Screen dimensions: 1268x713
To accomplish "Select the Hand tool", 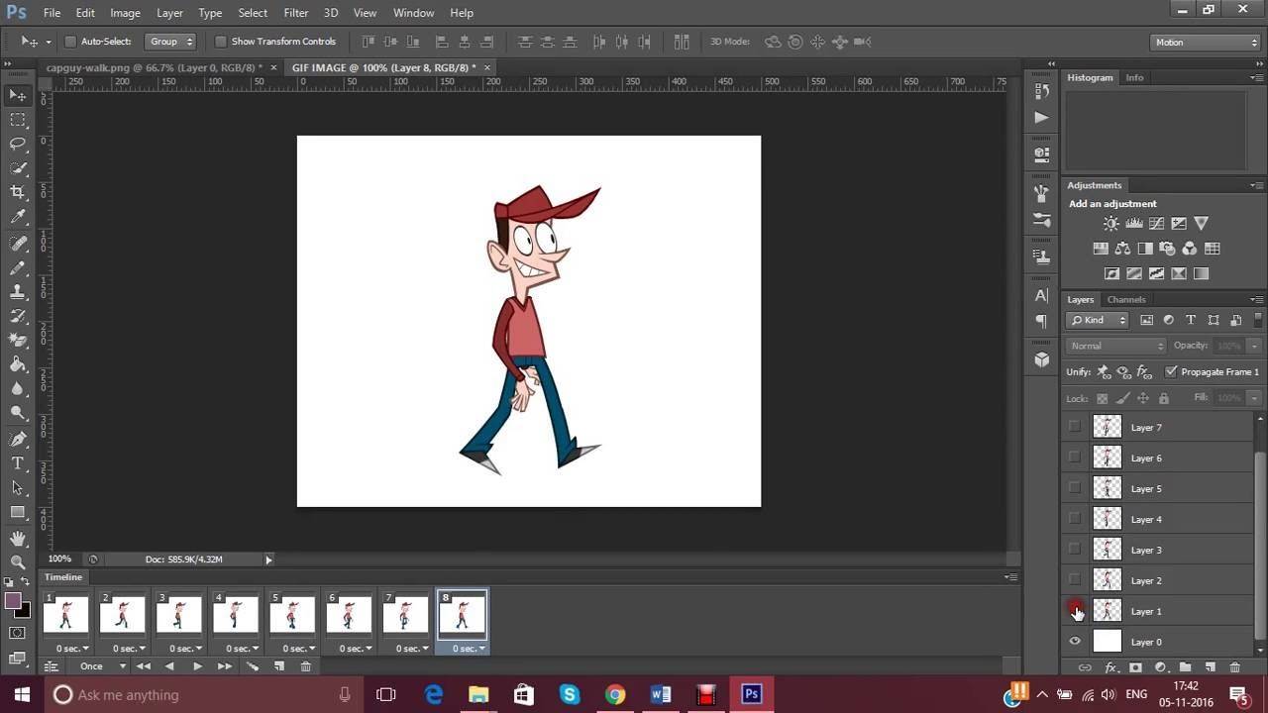I will (x=18, y=538).
